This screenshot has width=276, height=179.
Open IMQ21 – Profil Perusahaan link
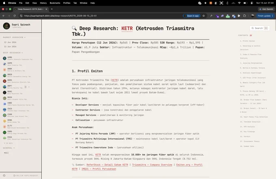click(99, 169)
